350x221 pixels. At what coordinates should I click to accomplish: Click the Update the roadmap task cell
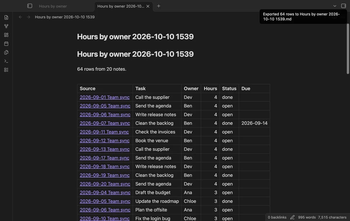(x=157, y=201)
